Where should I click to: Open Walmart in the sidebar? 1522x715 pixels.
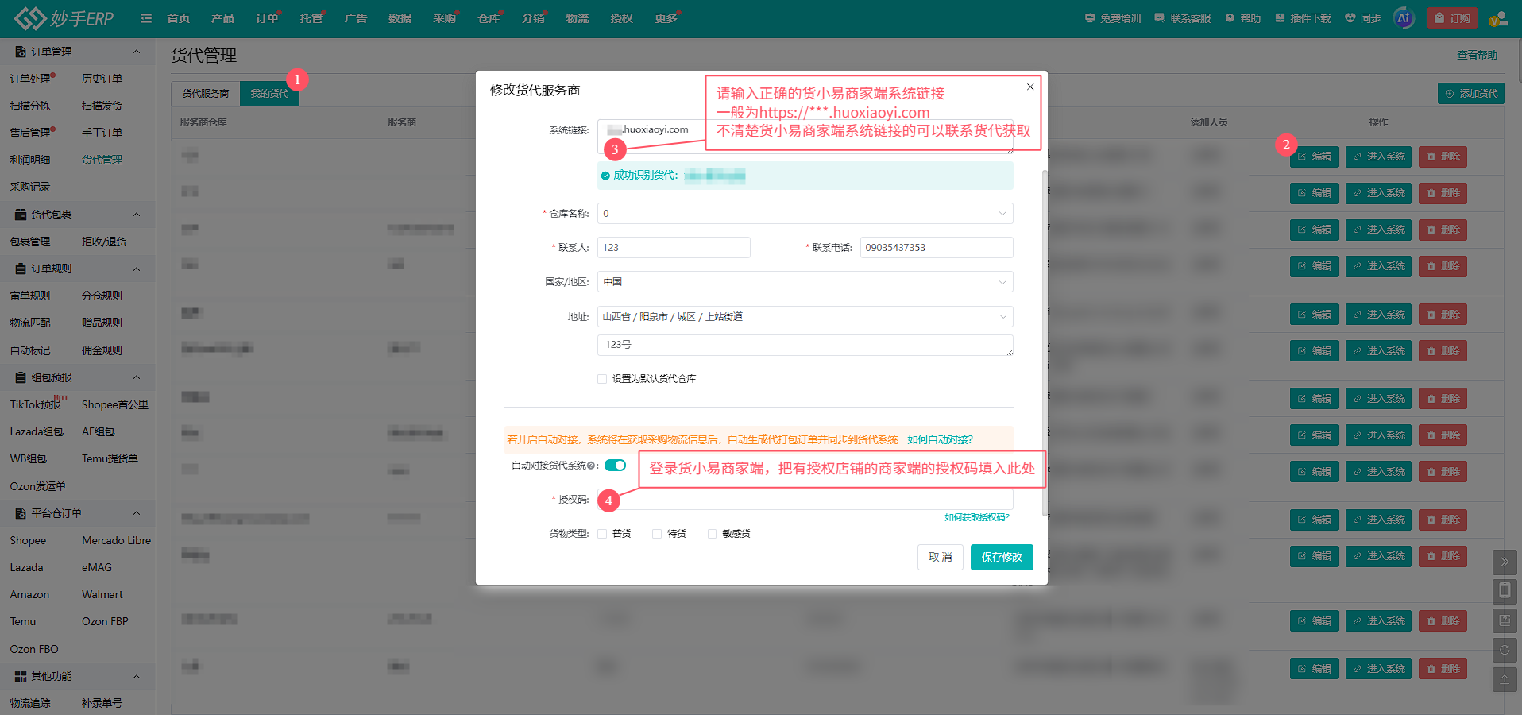pos(102,594)
